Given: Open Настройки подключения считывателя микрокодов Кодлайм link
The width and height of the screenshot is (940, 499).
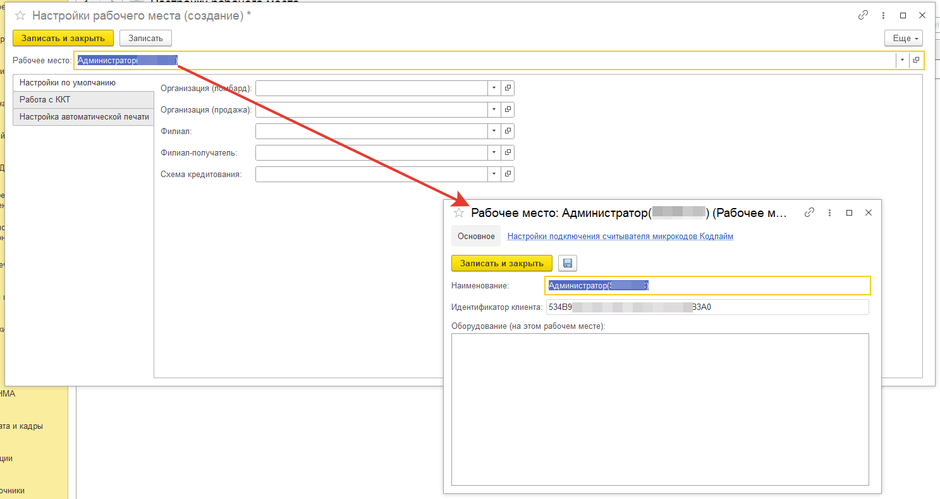Looking at the screenshot, I should 620,237.
